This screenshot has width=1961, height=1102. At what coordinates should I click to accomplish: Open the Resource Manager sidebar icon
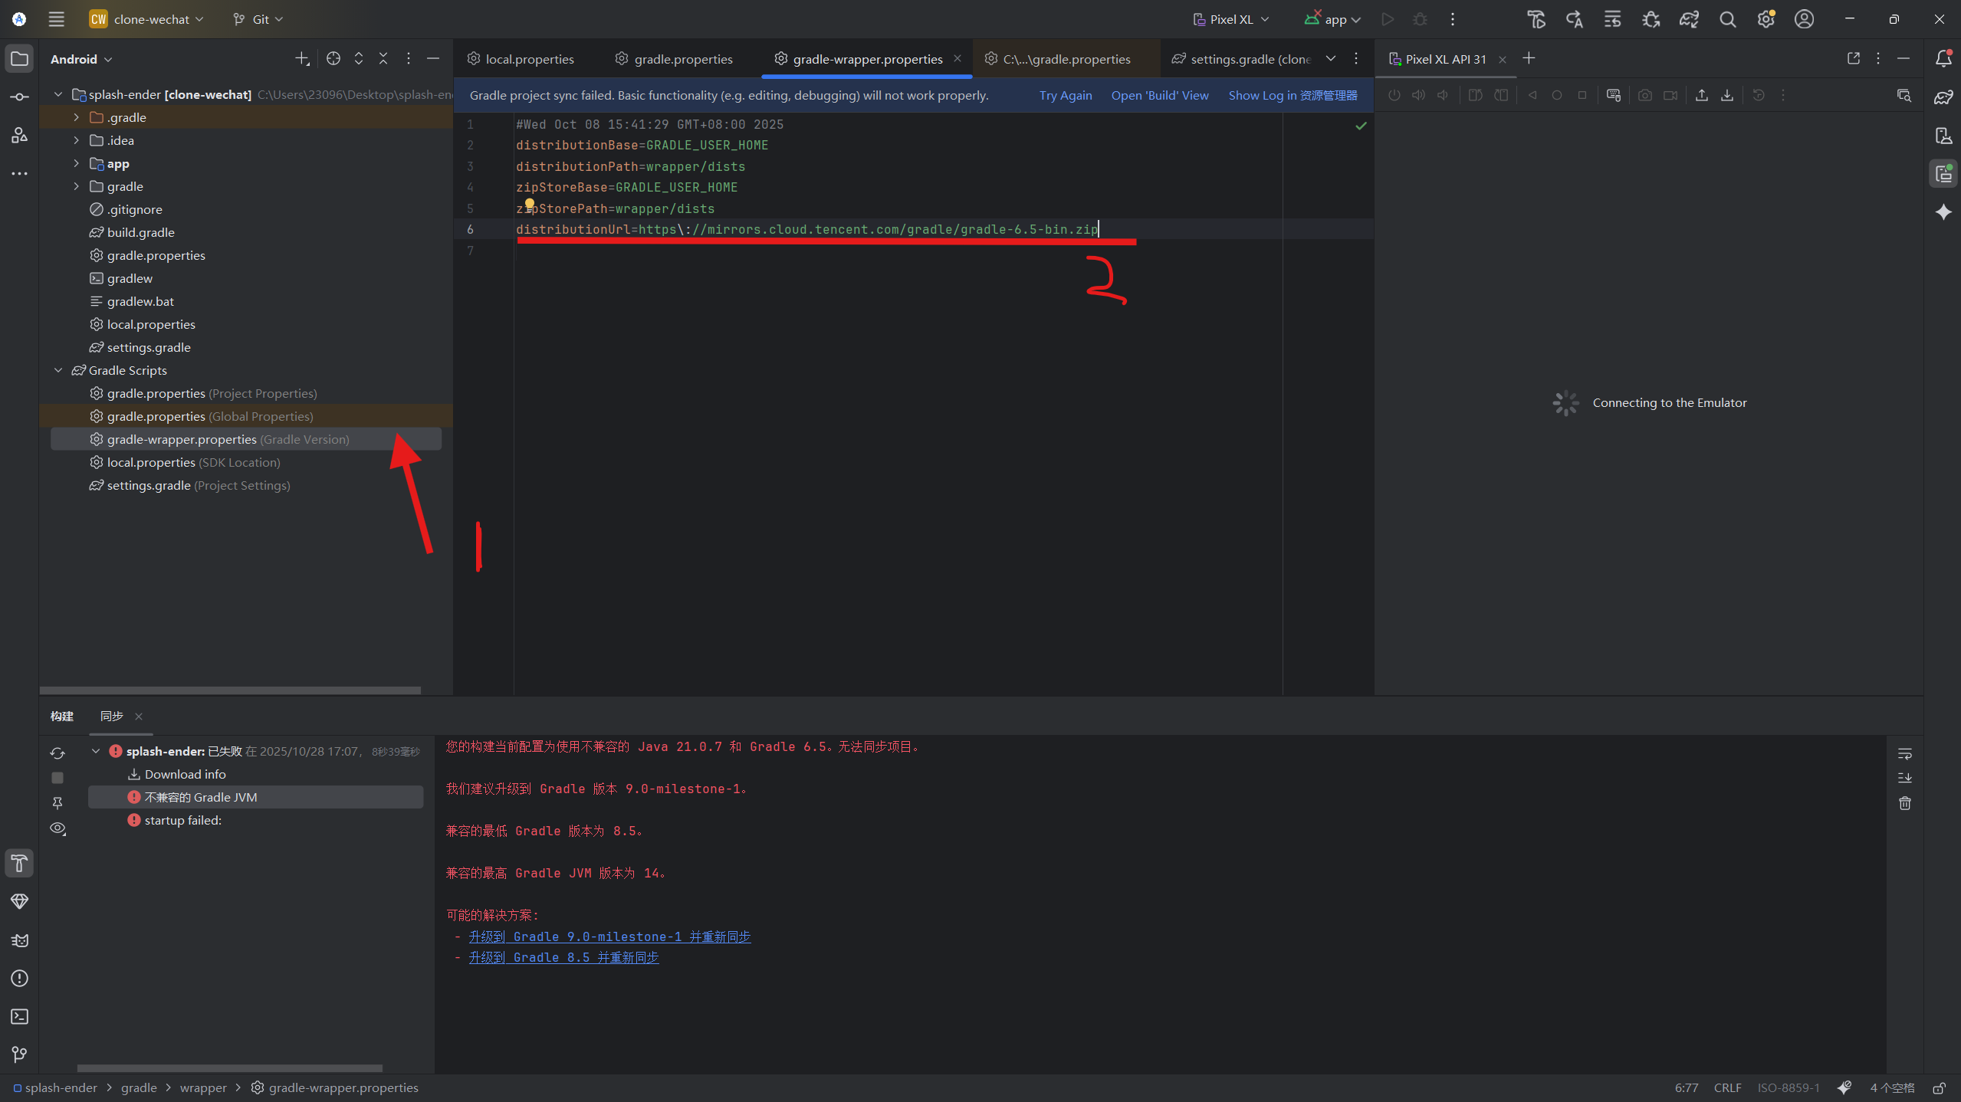tap(19, 135)
